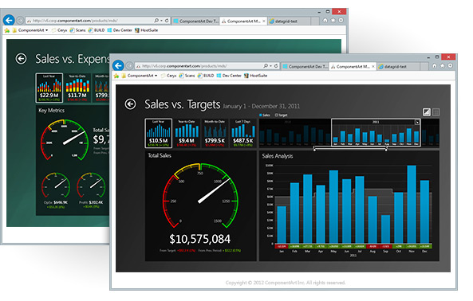Click right handle of timeline range slider

386,149
